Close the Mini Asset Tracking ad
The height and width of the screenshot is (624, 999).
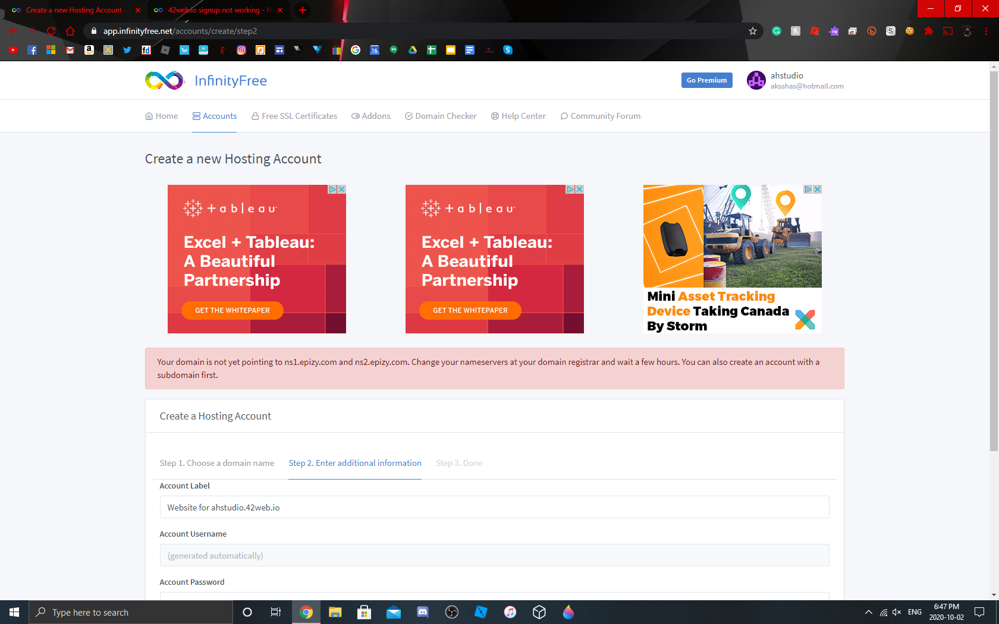[817, 189]
